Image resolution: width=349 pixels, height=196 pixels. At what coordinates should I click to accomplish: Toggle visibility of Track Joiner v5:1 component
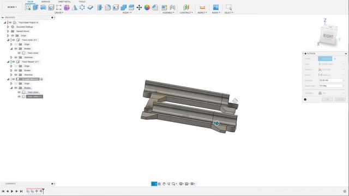[x=14, y=40]
